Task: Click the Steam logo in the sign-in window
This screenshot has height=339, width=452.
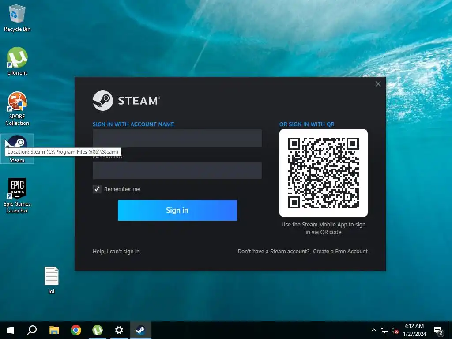Action: [x=126, y=101]
